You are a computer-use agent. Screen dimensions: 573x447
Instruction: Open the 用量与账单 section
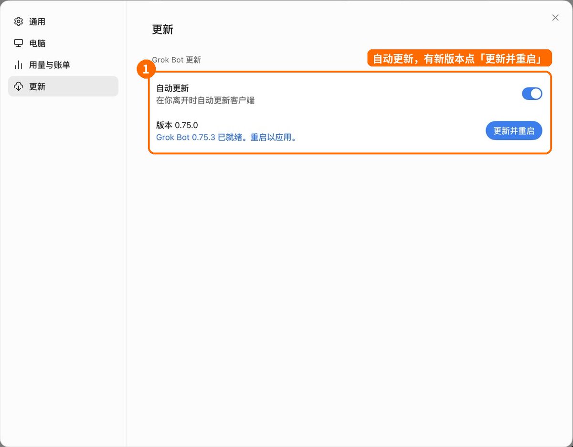pyautogui.click(x=63, y=64)
